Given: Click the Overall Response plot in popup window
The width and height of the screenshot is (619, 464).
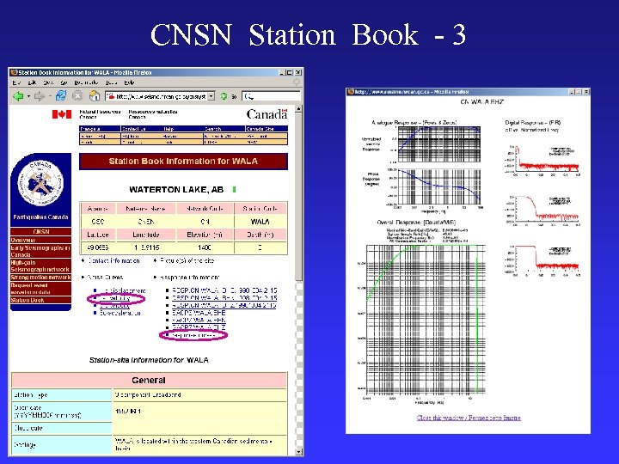Looking at the screenshot, I should coord(426,320).
